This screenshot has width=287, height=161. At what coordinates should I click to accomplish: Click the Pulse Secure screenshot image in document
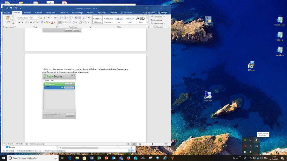coord(59,96)
